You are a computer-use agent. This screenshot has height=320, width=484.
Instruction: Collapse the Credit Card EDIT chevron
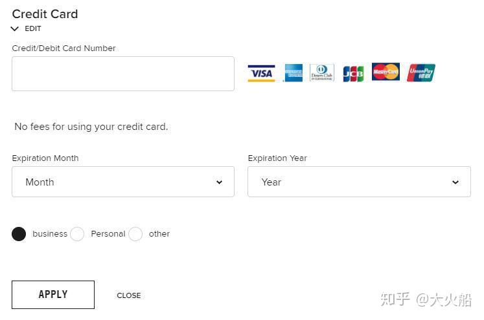tap(14, 29)
